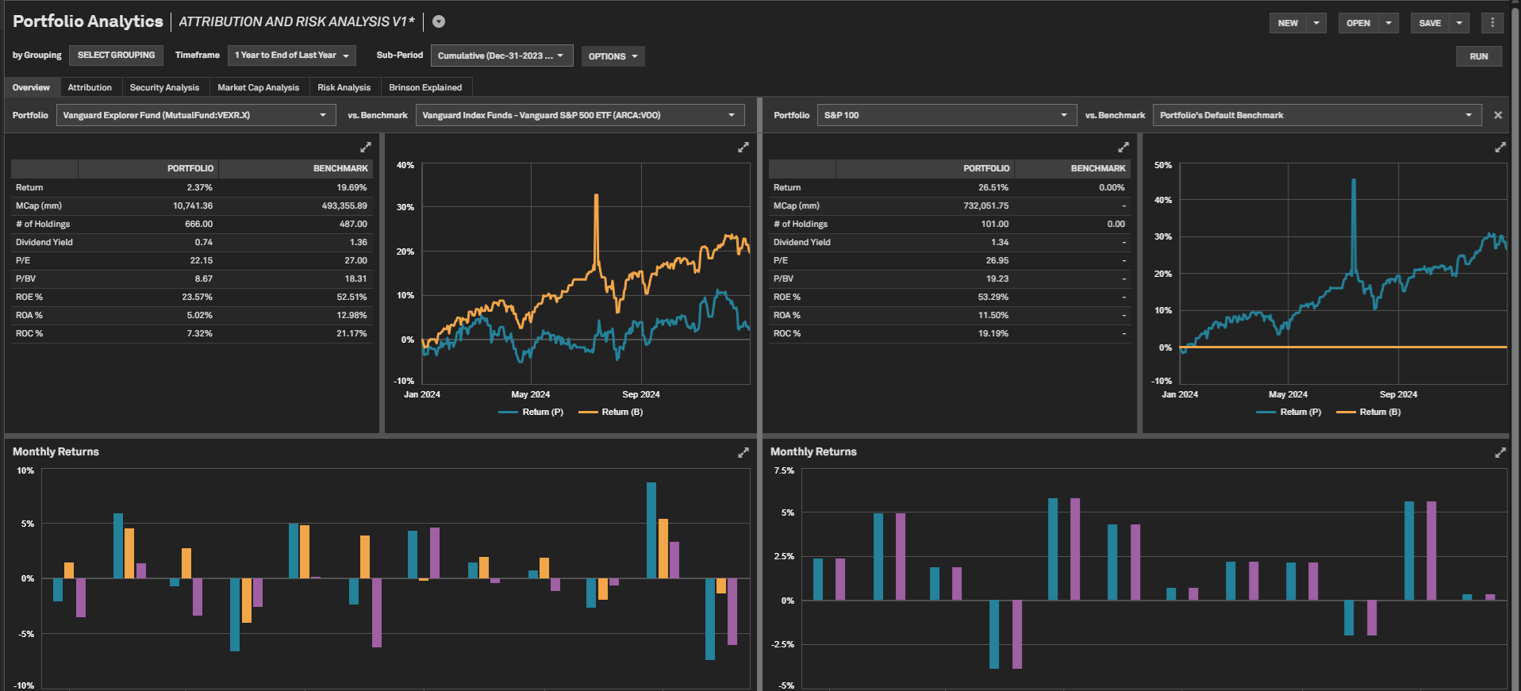Switch to the Brinson Explained tab
The image size is (1521, 691).
click(425, 87)
